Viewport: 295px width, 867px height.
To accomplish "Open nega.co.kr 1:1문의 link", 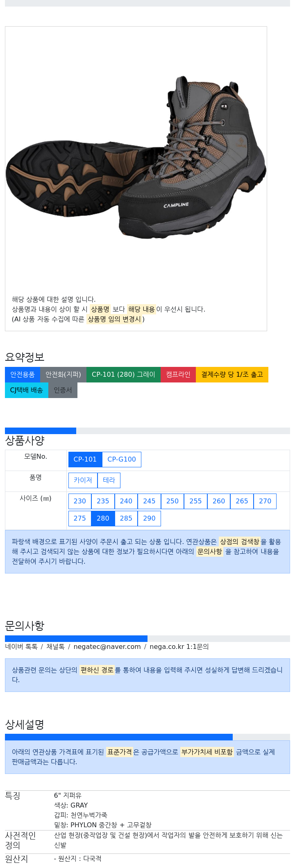I will coord(179,647).
